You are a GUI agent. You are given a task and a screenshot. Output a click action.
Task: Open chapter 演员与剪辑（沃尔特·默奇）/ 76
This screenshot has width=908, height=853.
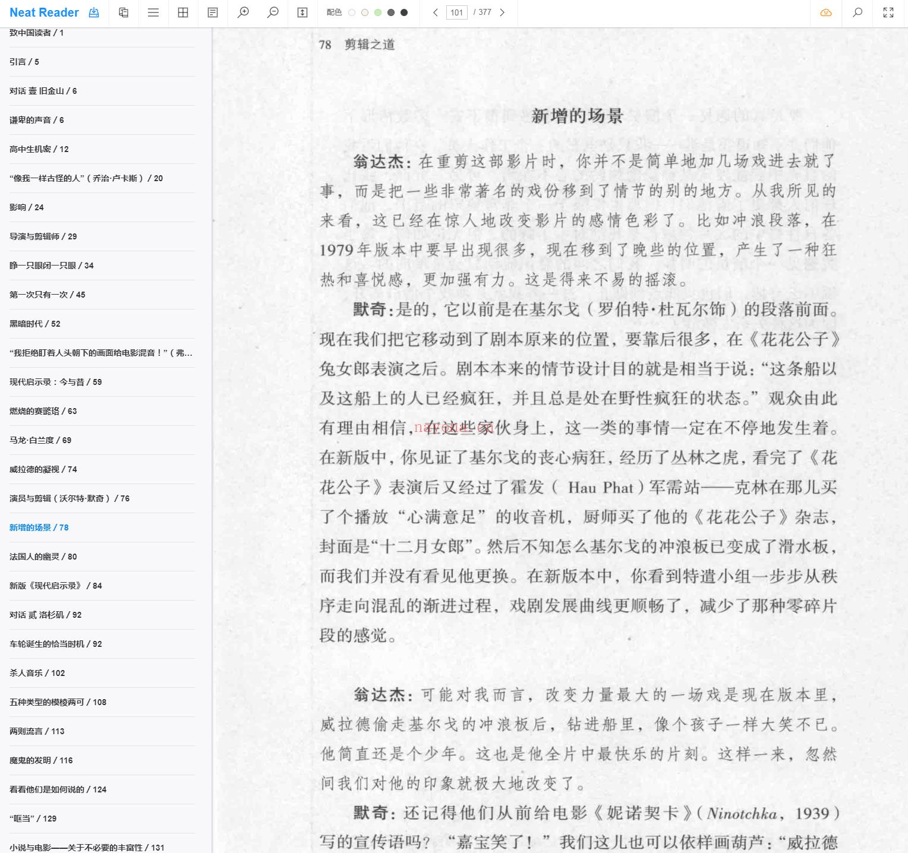point(70,498)
